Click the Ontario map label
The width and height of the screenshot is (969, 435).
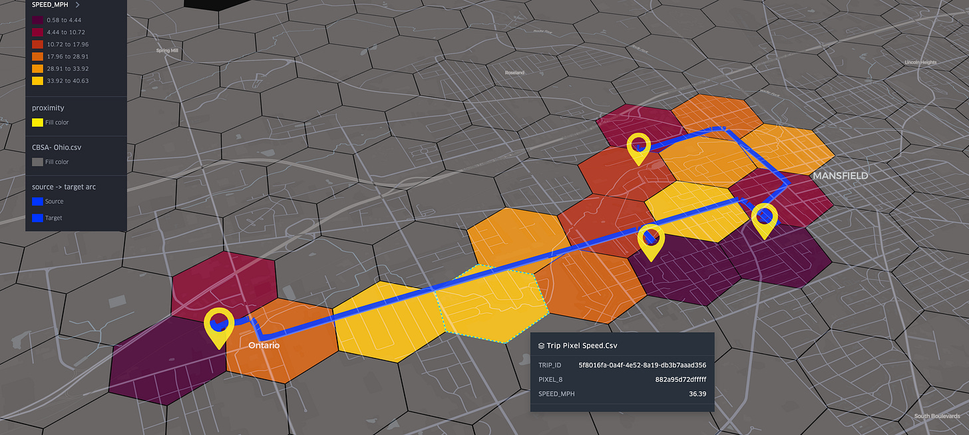point(263,346)
